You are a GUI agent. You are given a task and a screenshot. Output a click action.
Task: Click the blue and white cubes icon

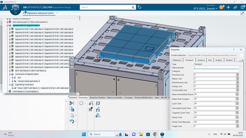pos(98,116)
